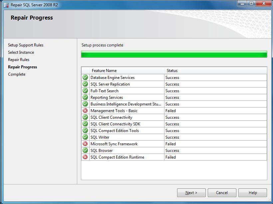Screen dimensions: 273x204
Task: Select the Repair Rules step
Action: (x=19, y=60)
